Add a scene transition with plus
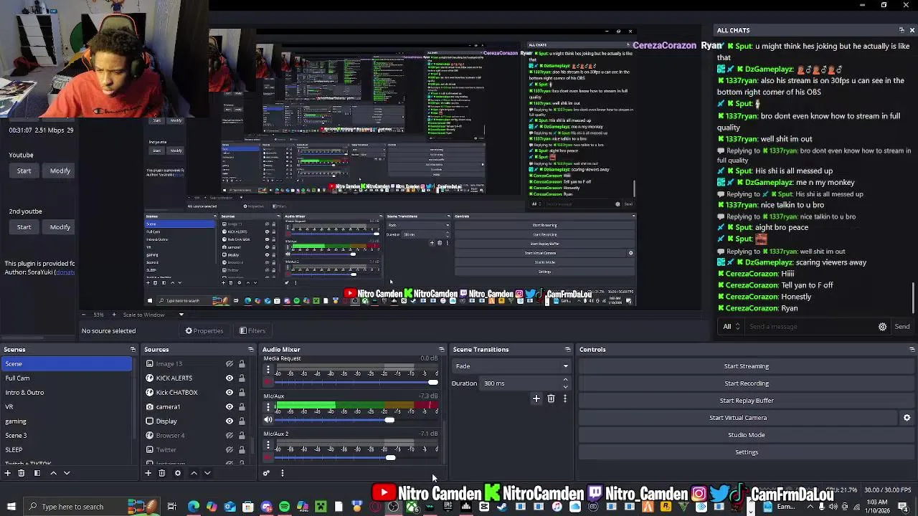 tap(536, 398)
